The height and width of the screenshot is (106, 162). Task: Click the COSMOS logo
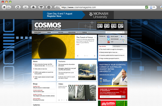coord(48,26)
